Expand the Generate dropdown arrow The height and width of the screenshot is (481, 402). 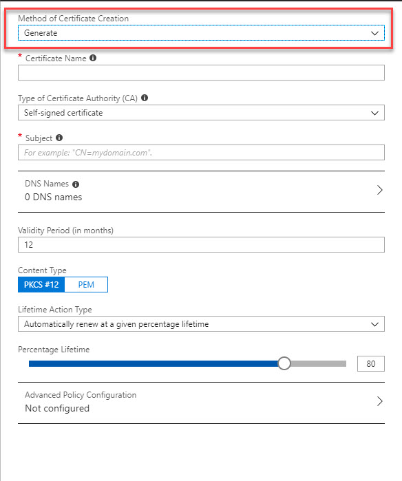click(374, 33)
